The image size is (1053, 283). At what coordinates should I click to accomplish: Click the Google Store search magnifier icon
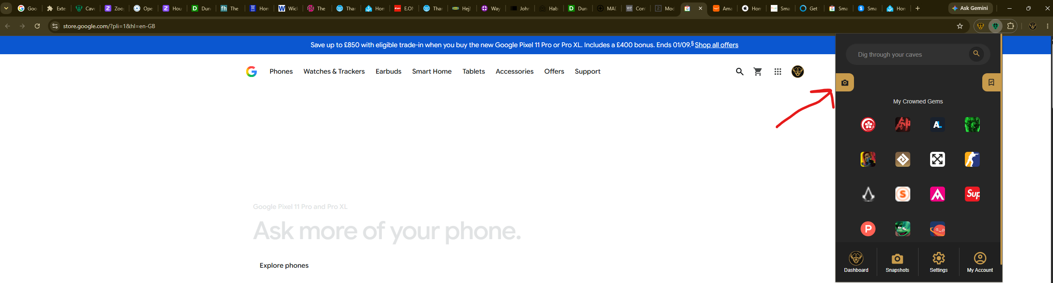(x=740, y=72)
